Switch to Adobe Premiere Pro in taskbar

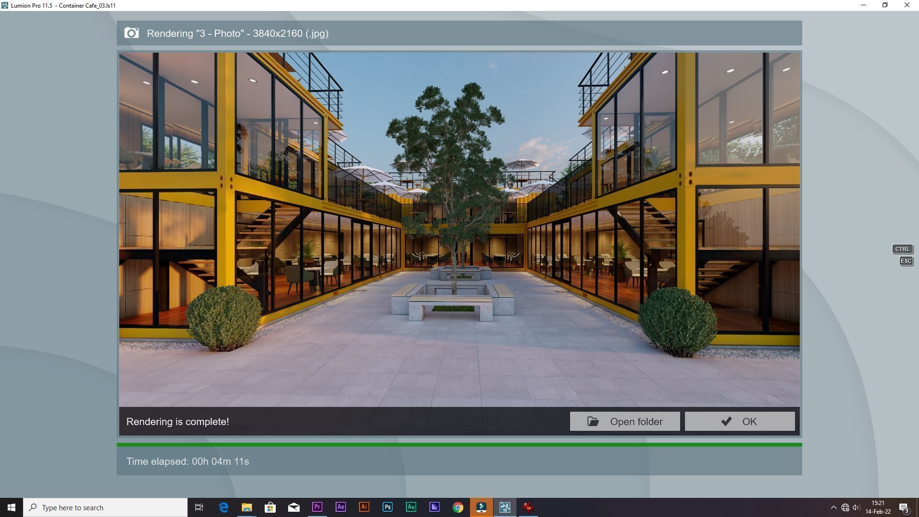click(x=317, y=507)
